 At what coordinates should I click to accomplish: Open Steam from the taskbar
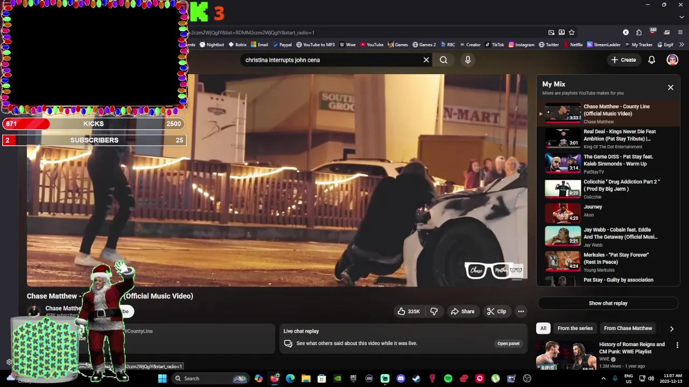416,378
